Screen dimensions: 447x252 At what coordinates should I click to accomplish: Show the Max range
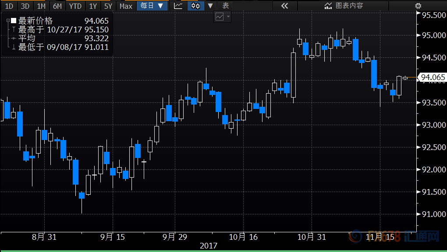pyautogui.click(x=126, y=6)
